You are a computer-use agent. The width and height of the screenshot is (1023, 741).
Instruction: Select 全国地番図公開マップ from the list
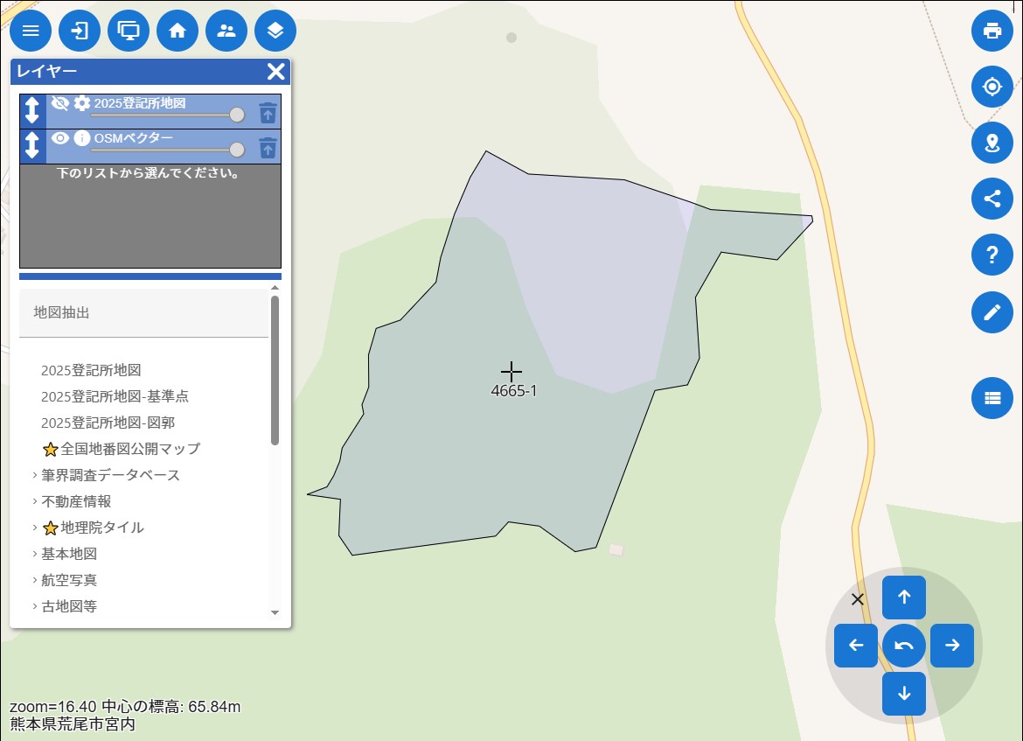coord(130,449)
